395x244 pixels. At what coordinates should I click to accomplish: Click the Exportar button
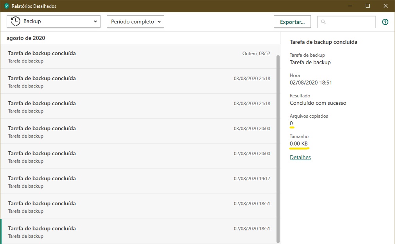[292, 22]
